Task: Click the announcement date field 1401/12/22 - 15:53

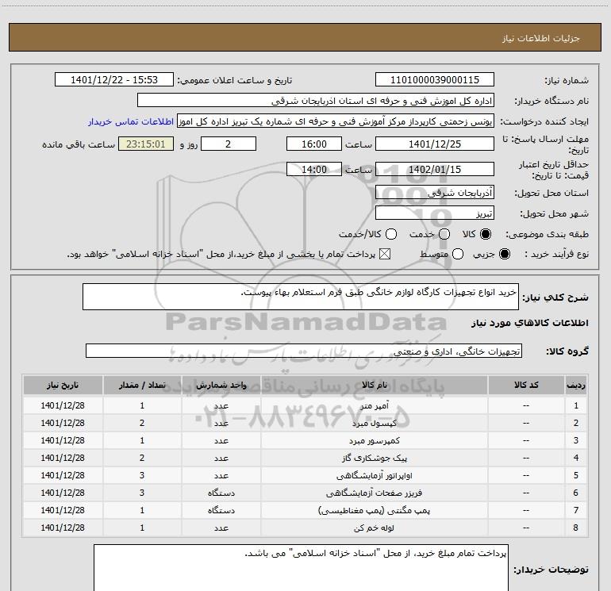Action: pos(114,80)
